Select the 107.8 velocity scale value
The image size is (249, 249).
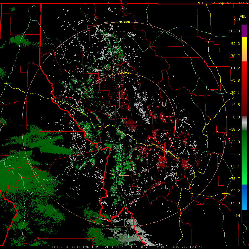pos(234,31)
